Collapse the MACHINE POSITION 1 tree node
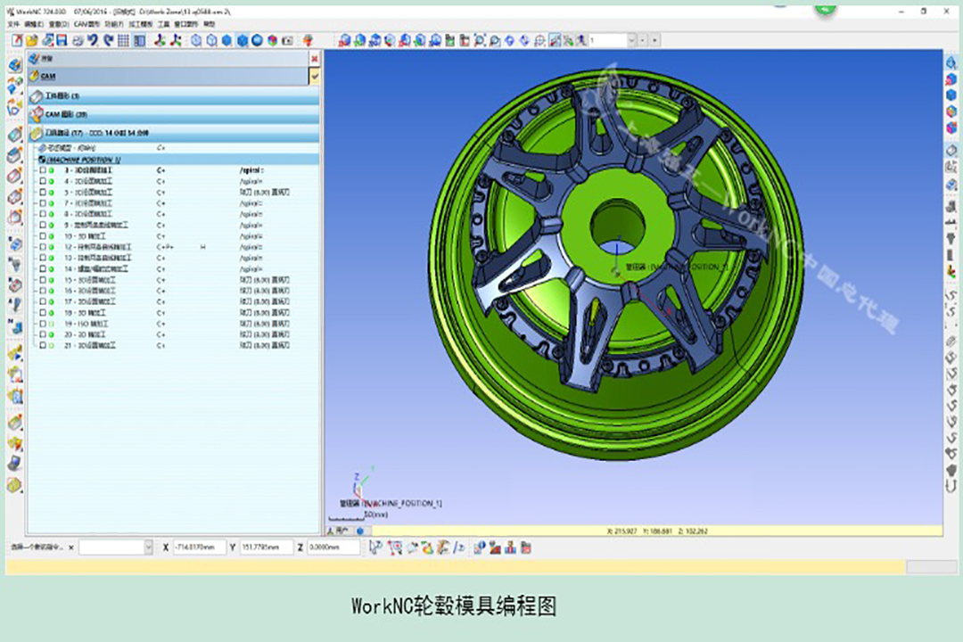The height and width of the screenshot is (642, 963). [42, 160]
